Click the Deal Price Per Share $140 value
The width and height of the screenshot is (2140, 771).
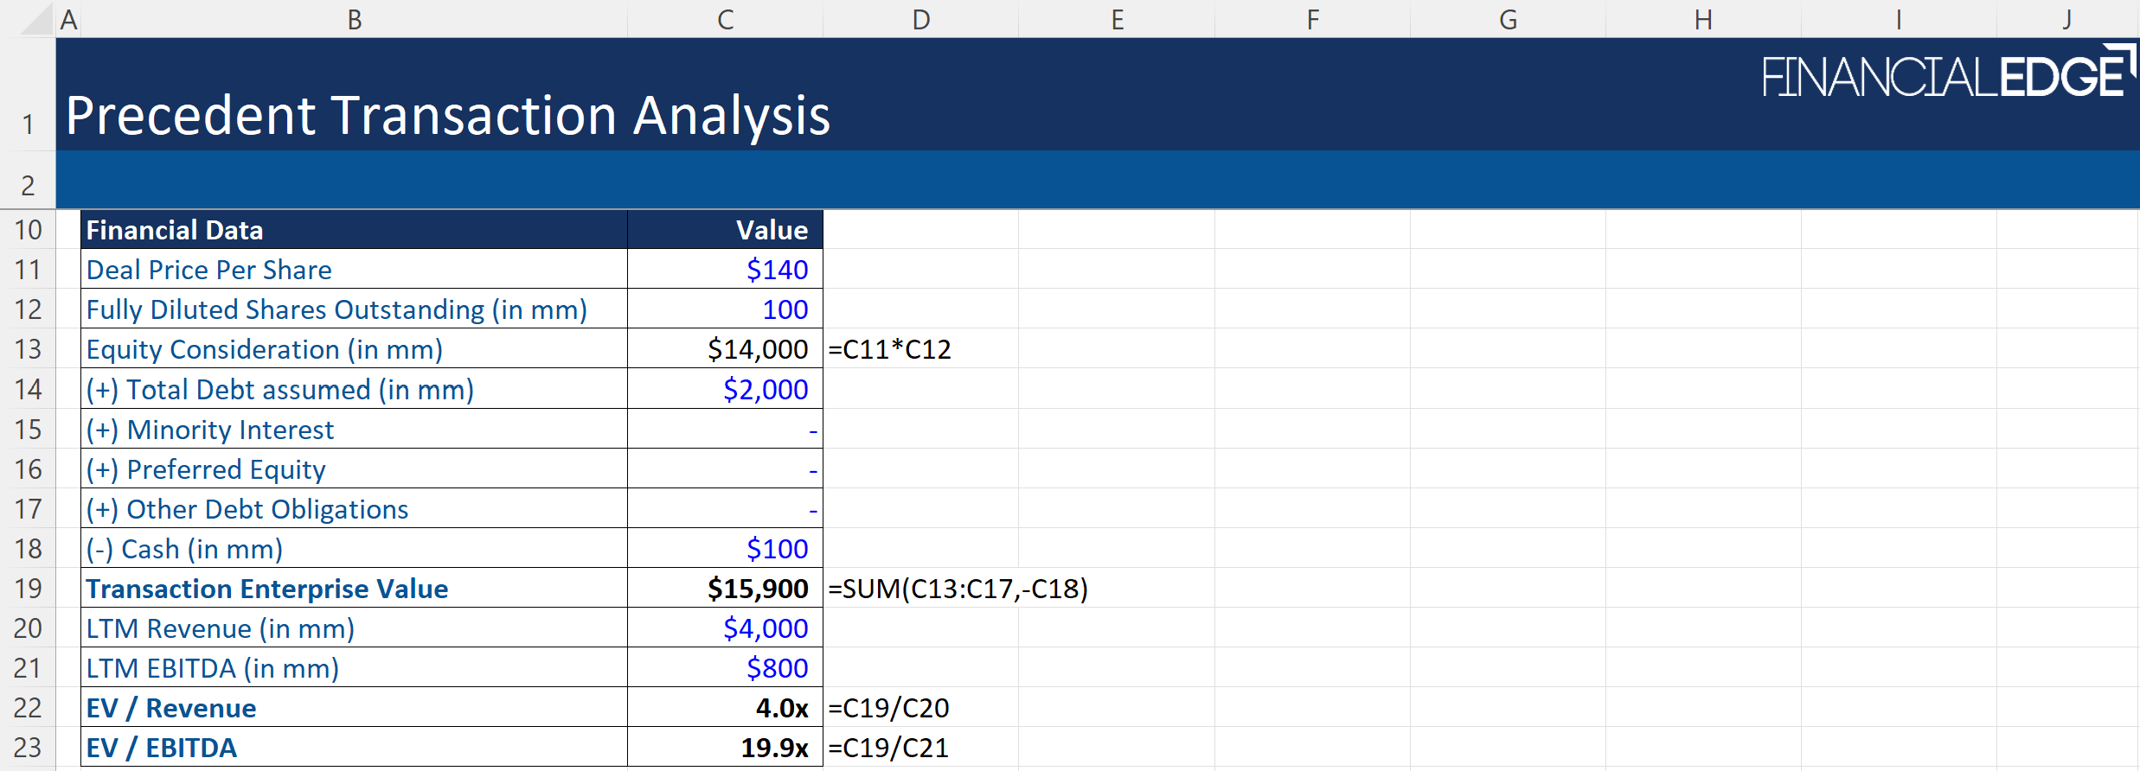tap(776, 270)
